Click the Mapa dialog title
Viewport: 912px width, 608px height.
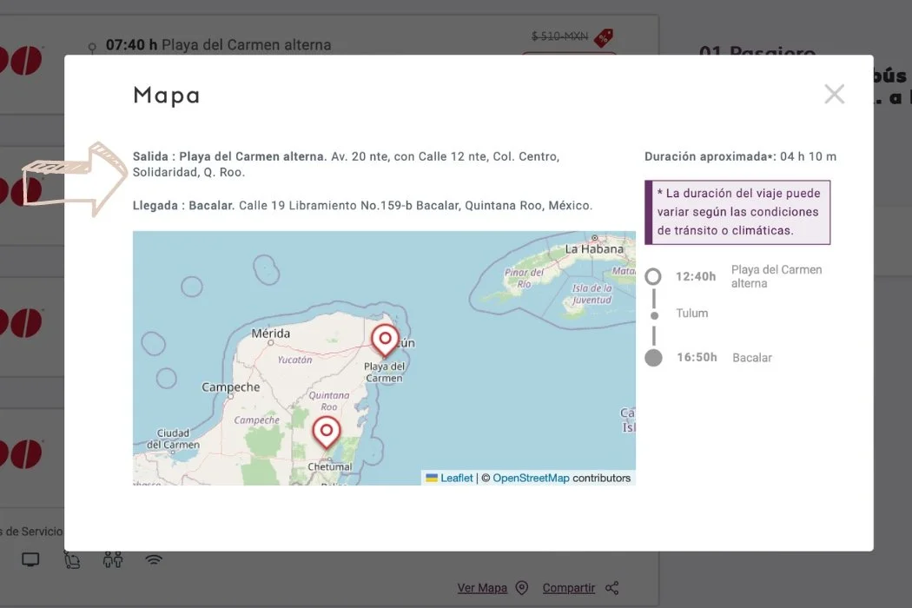[167, 95]
